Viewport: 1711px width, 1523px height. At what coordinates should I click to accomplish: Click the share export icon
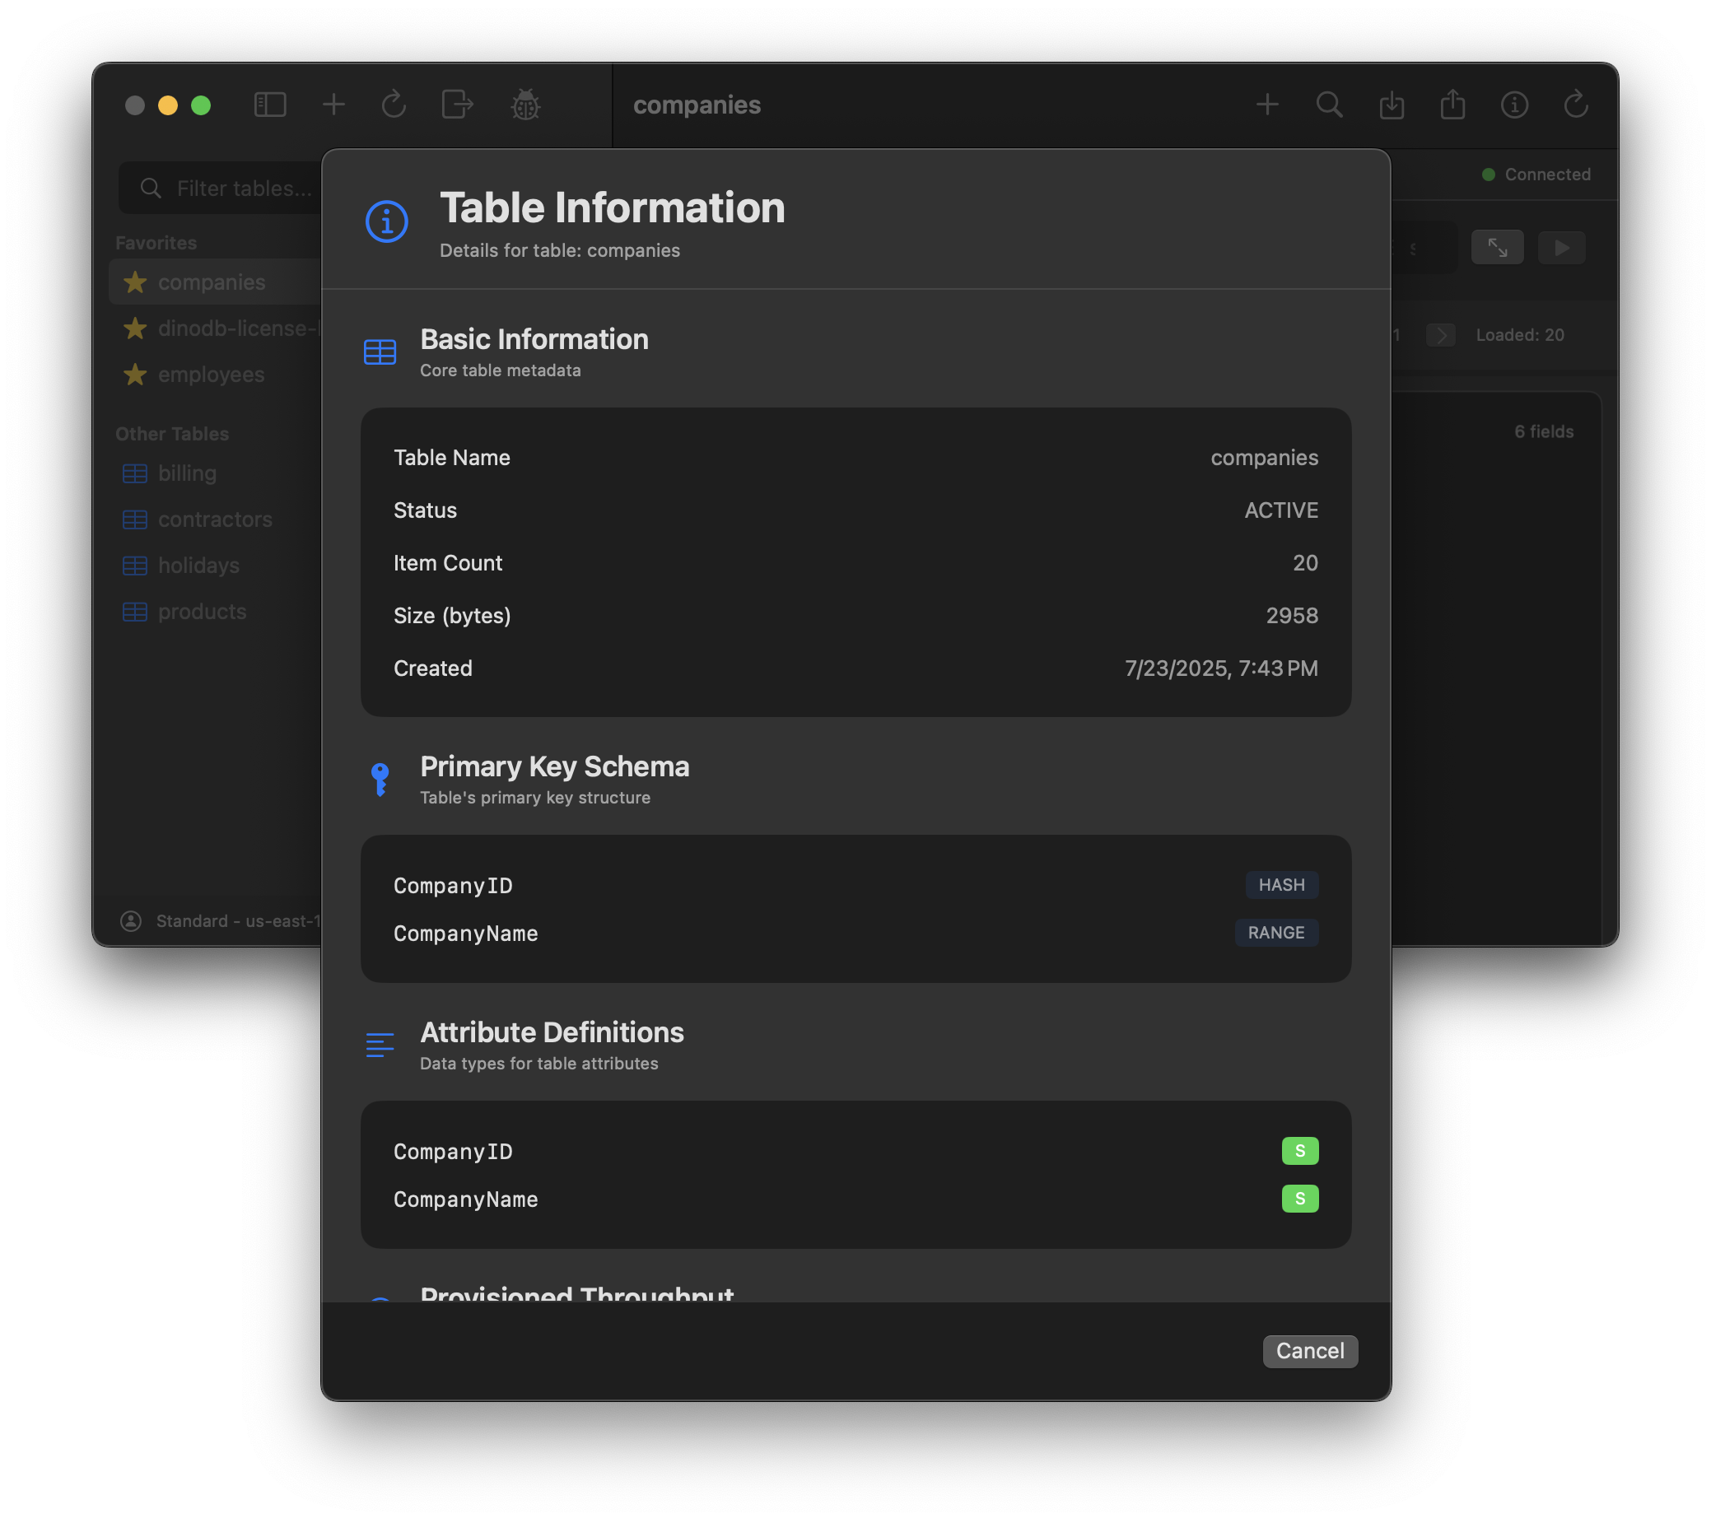pos(1452,105)
